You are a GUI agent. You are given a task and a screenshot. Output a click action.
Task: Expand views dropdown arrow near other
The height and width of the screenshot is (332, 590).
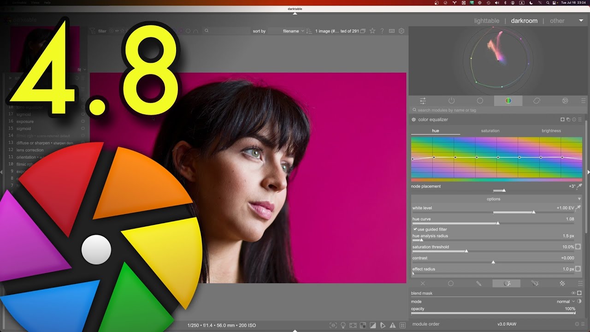coord(581,21)
